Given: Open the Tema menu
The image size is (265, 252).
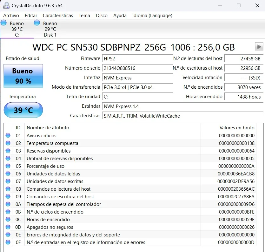Looking at the screenshot, I should (84, 16).
